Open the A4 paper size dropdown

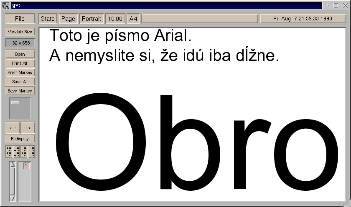tap(133, 19)
